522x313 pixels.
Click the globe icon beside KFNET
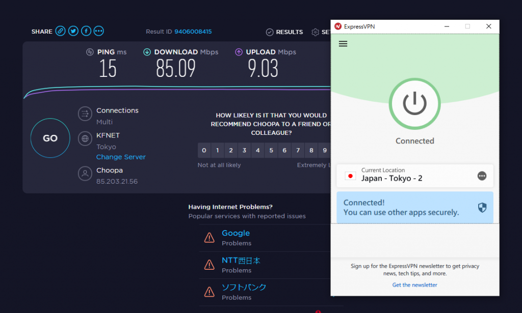tap(85, 138)
